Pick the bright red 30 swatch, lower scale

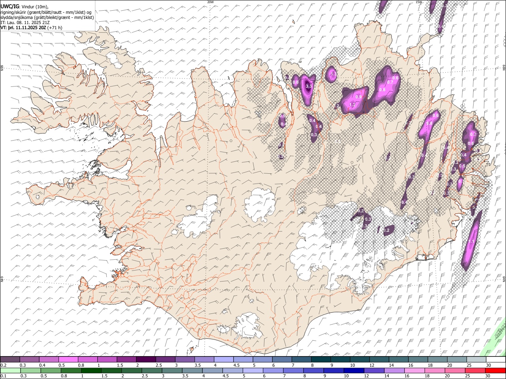point(495,370)
